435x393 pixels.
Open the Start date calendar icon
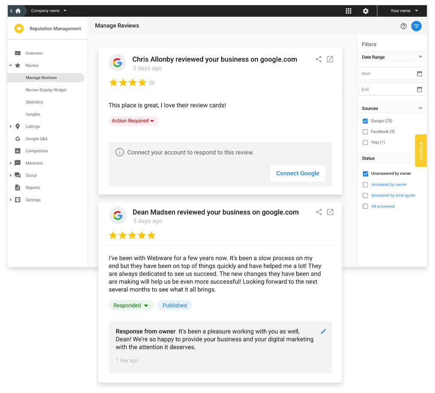pos(419,74)
